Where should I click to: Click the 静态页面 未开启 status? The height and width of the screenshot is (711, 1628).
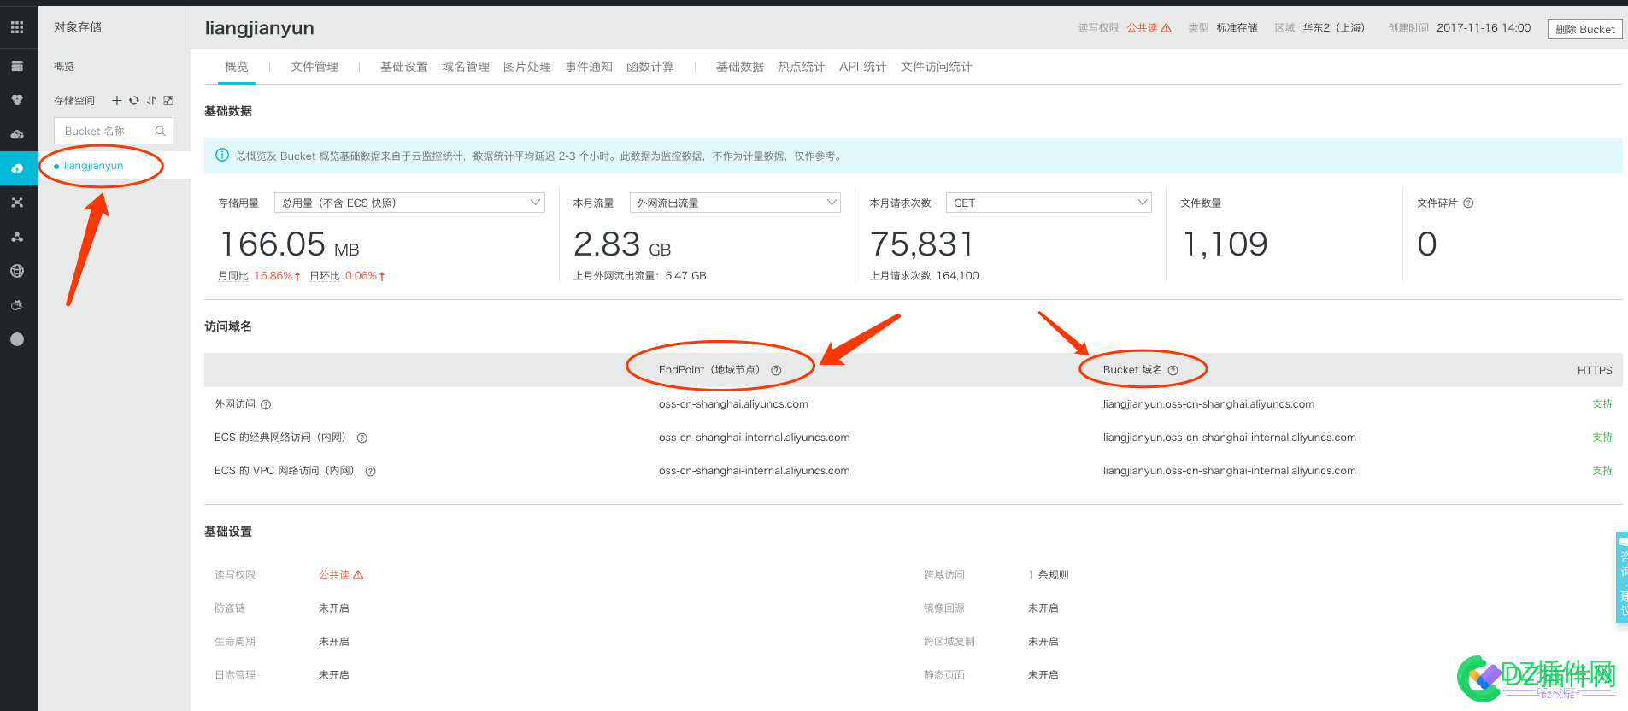coord(1043,675)
